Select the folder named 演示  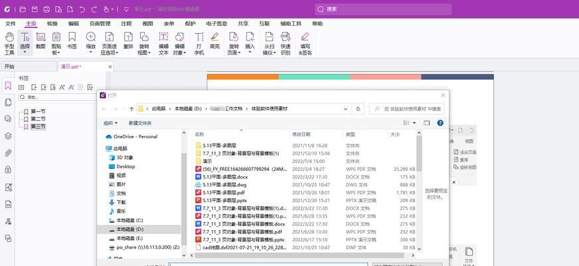pyautogui.click(x=207, y=162)
